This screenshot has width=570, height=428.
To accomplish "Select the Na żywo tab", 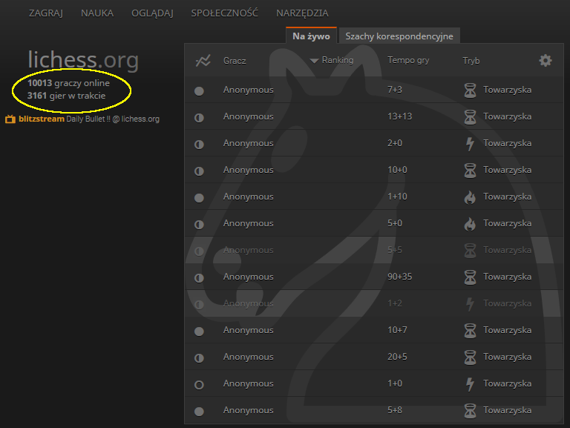I will click(x=311, y=36).
